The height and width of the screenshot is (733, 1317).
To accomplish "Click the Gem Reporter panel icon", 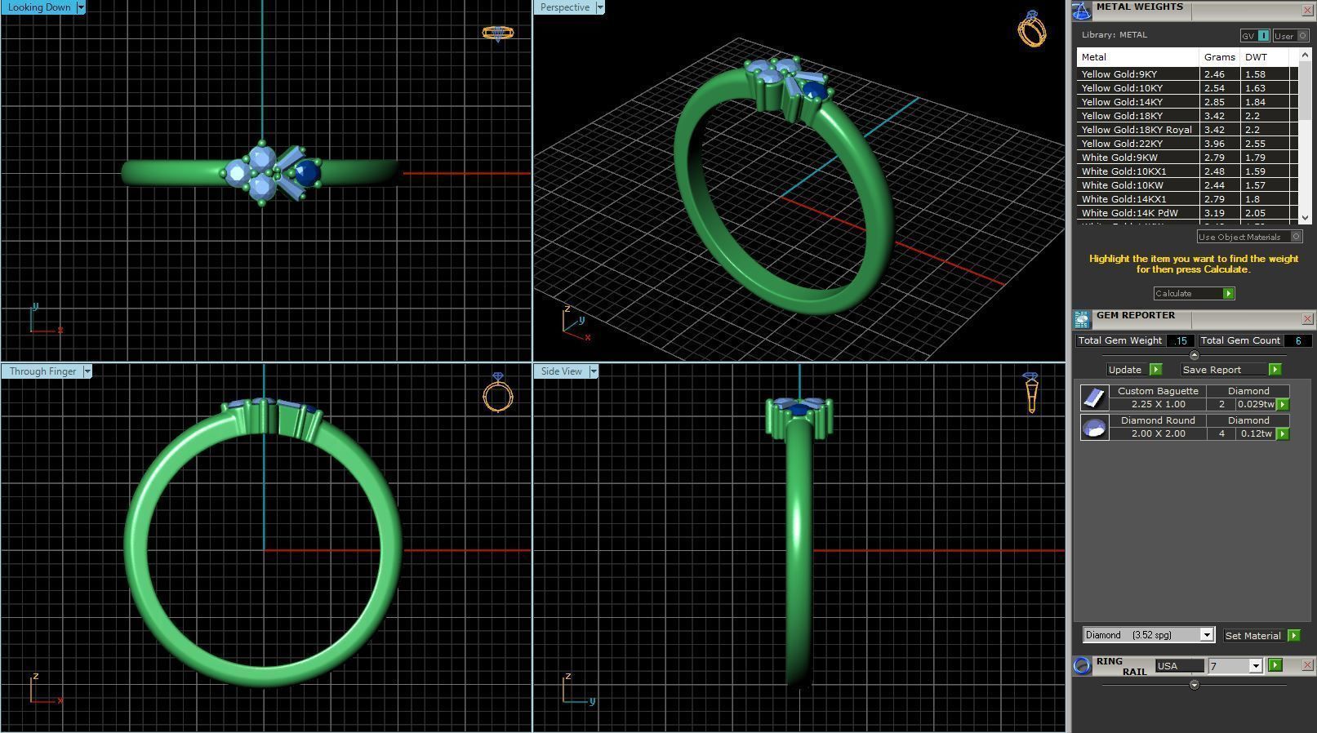I will click(x=1082, y=319).
